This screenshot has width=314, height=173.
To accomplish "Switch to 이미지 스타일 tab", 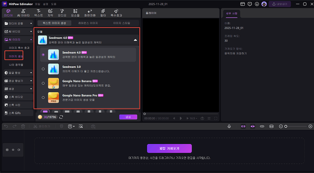I will 122,23.
